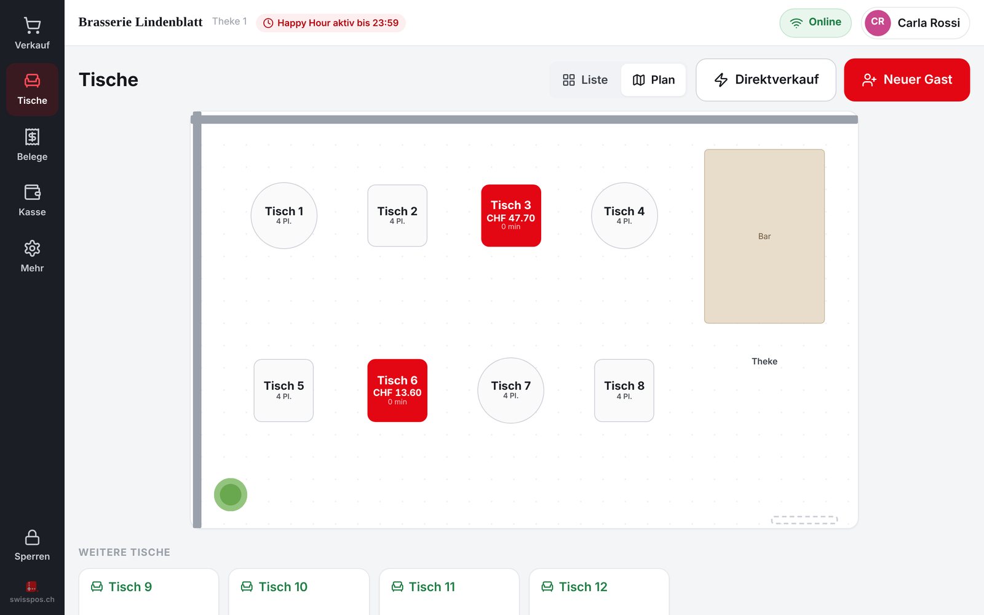Select Tisch 9 card under Weitere Tische
The width and height of the screenshot is (984, 615).
[149, 591]
